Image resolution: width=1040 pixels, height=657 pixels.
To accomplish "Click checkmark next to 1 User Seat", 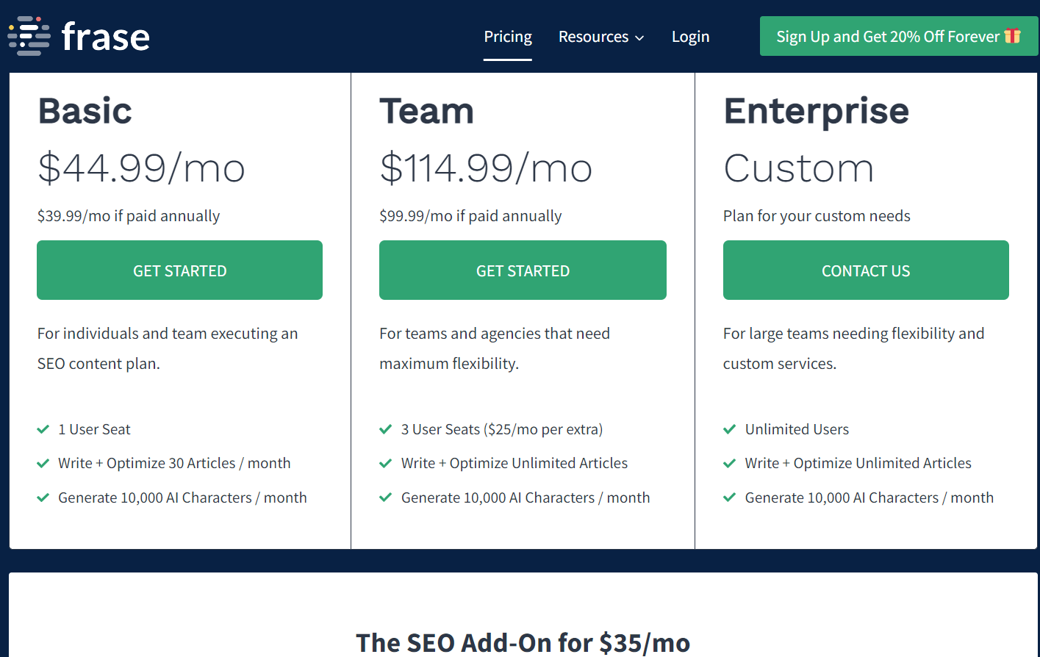I will (43, 429).
